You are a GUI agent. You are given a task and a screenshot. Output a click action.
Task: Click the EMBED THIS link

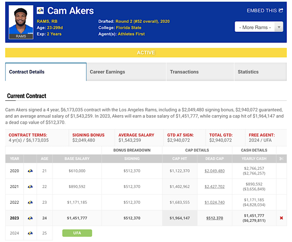click(x=265, y=11)
